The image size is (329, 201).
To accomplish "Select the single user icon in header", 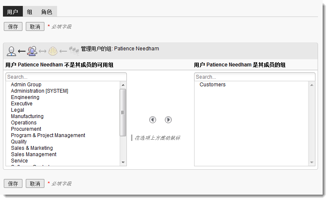I will pos(11,51).
